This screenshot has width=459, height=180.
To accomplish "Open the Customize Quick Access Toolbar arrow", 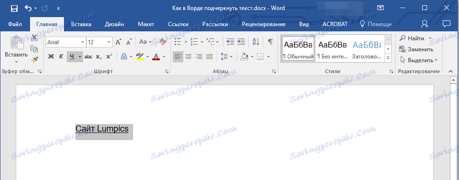I will (x=59, y=9).
